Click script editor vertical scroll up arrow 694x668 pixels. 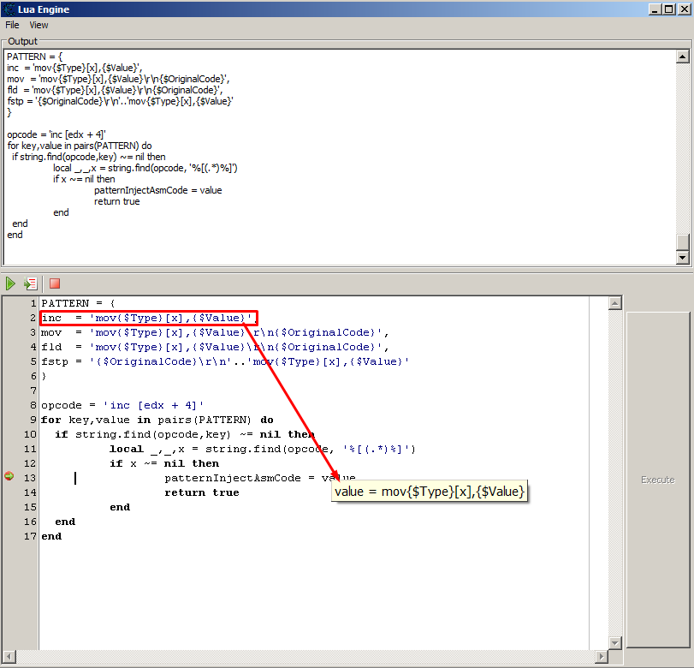pos(615,303)
